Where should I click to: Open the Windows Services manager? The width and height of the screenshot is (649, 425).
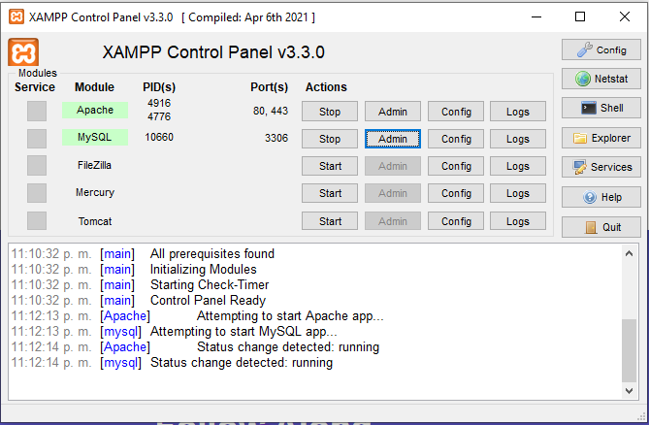point(601,167)
